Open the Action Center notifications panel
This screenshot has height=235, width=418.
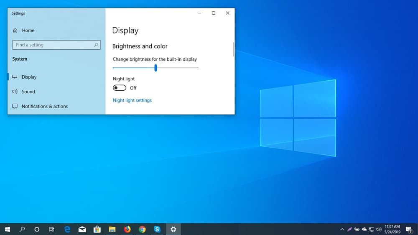click(x=409, y=229)
